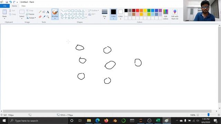Choose the Right arrow shape
This screenshot has width=221, height=124.
point(76,14)
